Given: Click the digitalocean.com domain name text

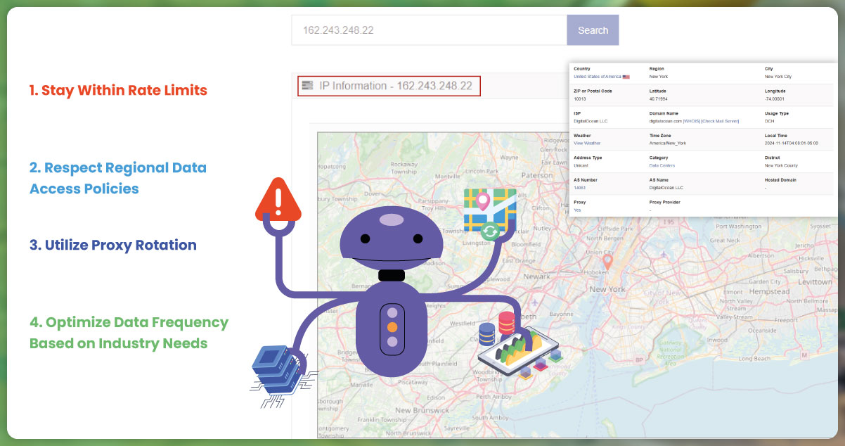Looking at the screenshot, I should [665, 121].
